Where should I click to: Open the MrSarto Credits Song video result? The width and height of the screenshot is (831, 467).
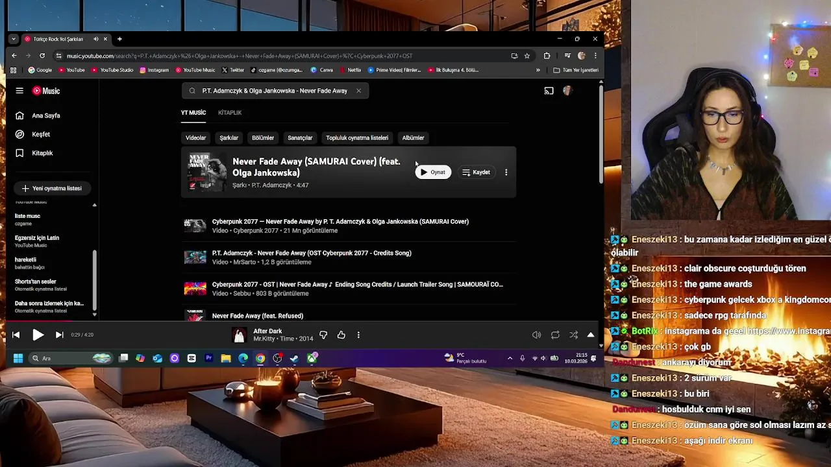349,257
